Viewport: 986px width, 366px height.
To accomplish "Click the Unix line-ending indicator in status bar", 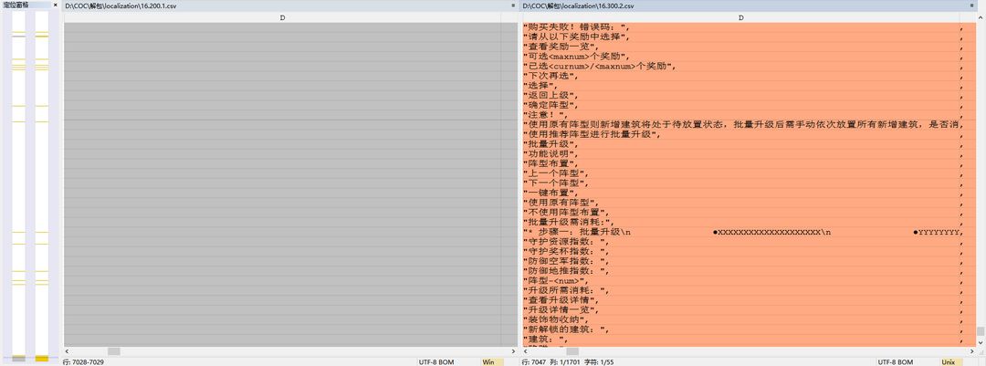I will 950,361.
